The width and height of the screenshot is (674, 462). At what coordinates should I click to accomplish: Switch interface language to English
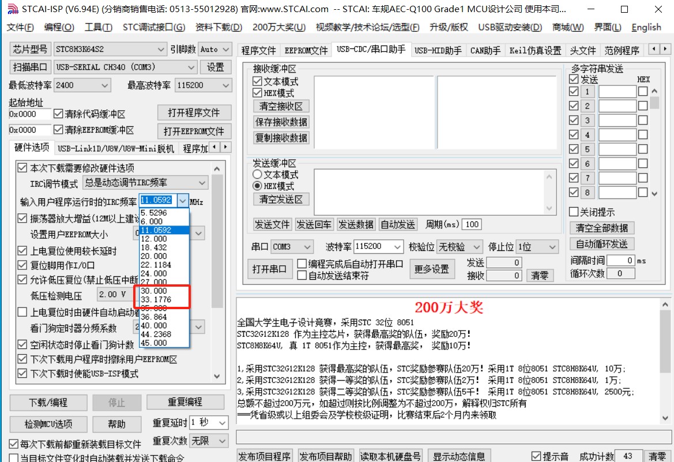click(646, 28)
